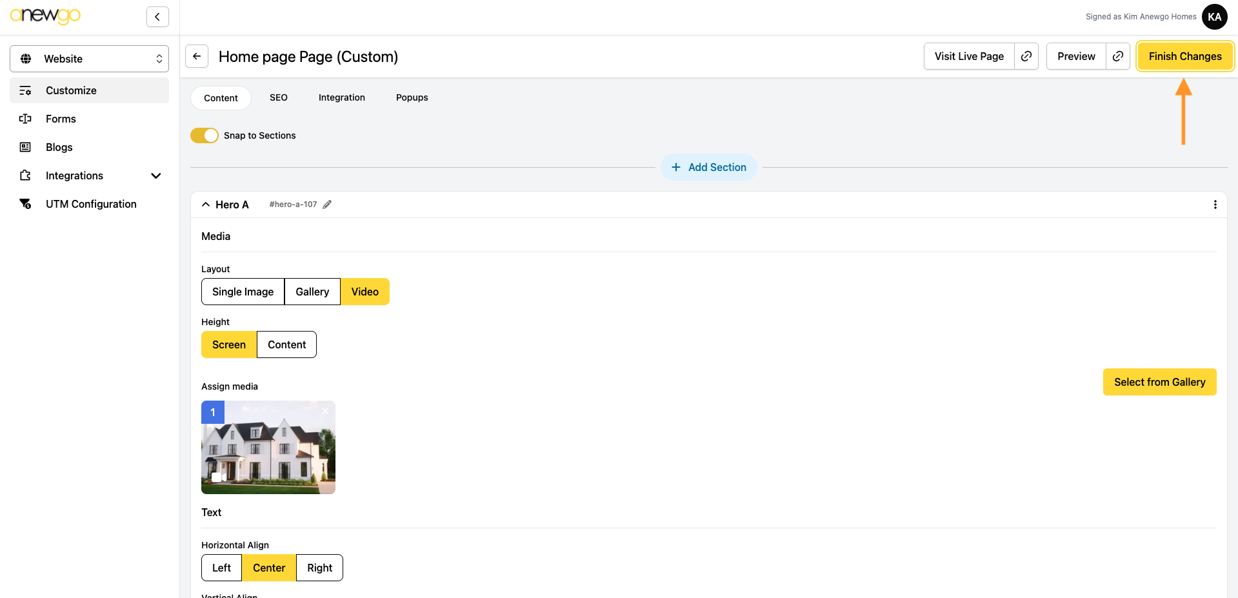Screen dimensions: 1238x598
Task: Open the Popups tab
Action: point(412,97)
